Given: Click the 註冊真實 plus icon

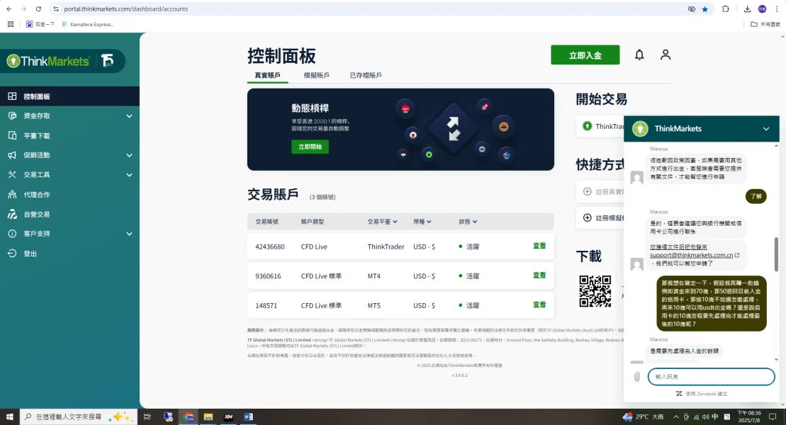Looking at the screenshot, I should 587,191.
